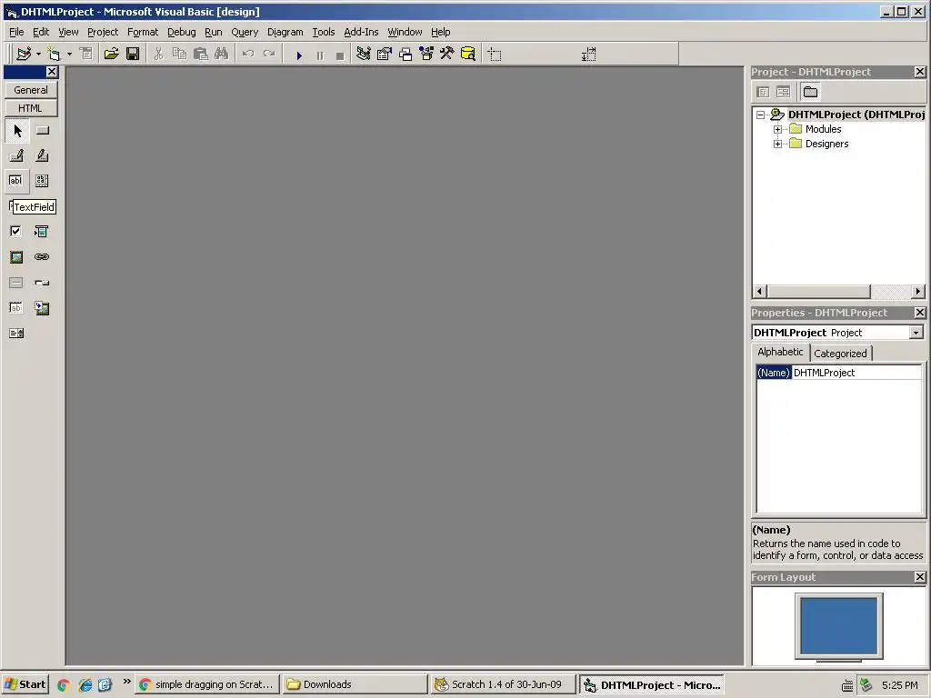Image resolution: width=931 pixels, height=698 pixels.
Task: Show Toolbox with hammer and wrench icon
Action: [x=447, y=54]
